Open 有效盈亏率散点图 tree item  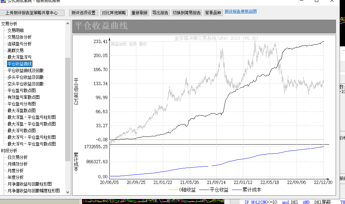pyautogui.click(x=23, y=97)
